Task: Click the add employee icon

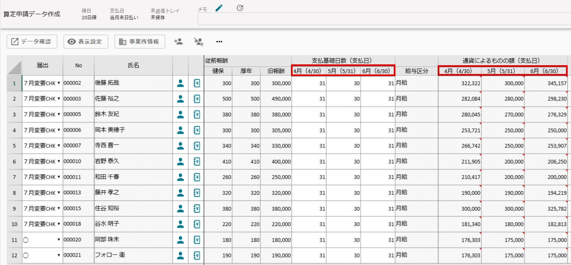Action: click(x=178, y=41)
